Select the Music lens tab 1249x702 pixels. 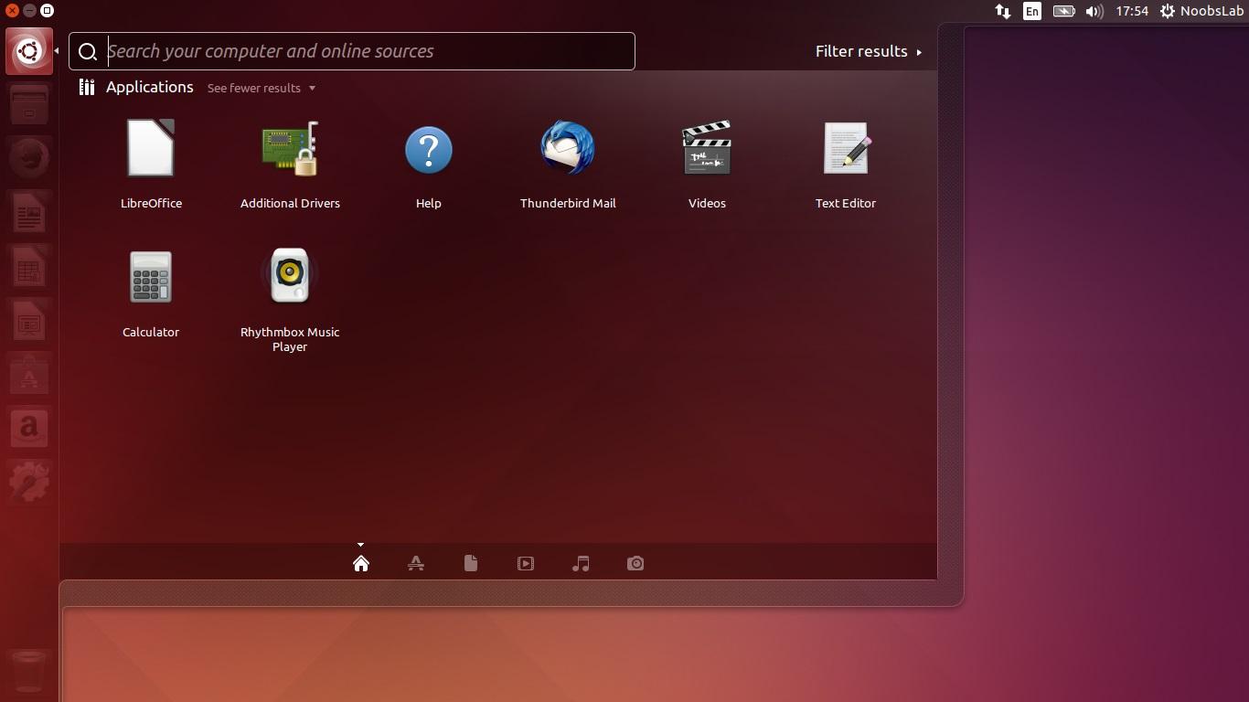coord(581,563)
